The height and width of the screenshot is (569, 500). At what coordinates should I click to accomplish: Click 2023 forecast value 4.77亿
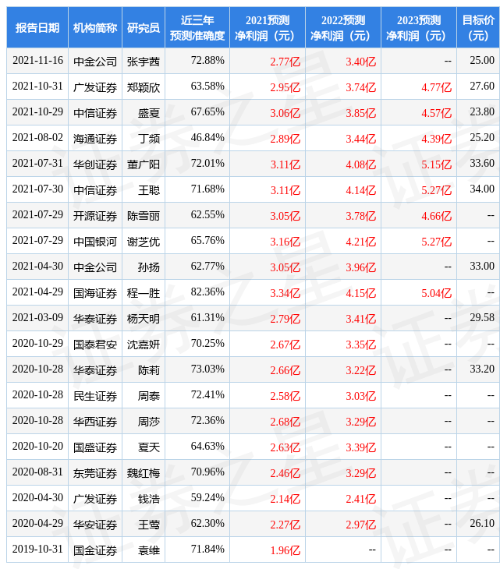point(437,87)
